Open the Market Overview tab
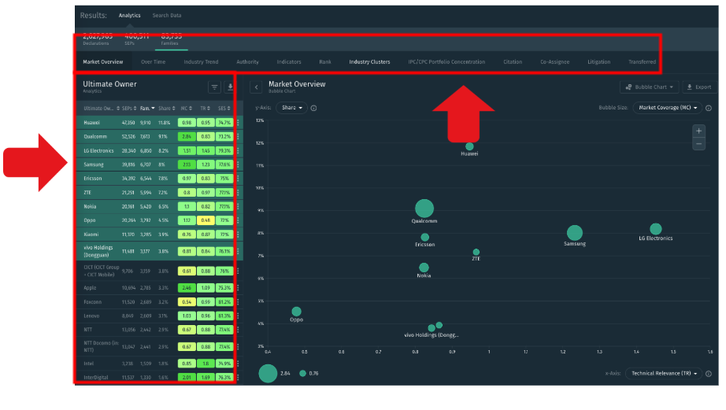 coord(103,61)
